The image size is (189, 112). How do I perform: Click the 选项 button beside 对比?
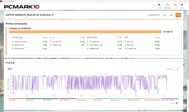tap(171, 15)
